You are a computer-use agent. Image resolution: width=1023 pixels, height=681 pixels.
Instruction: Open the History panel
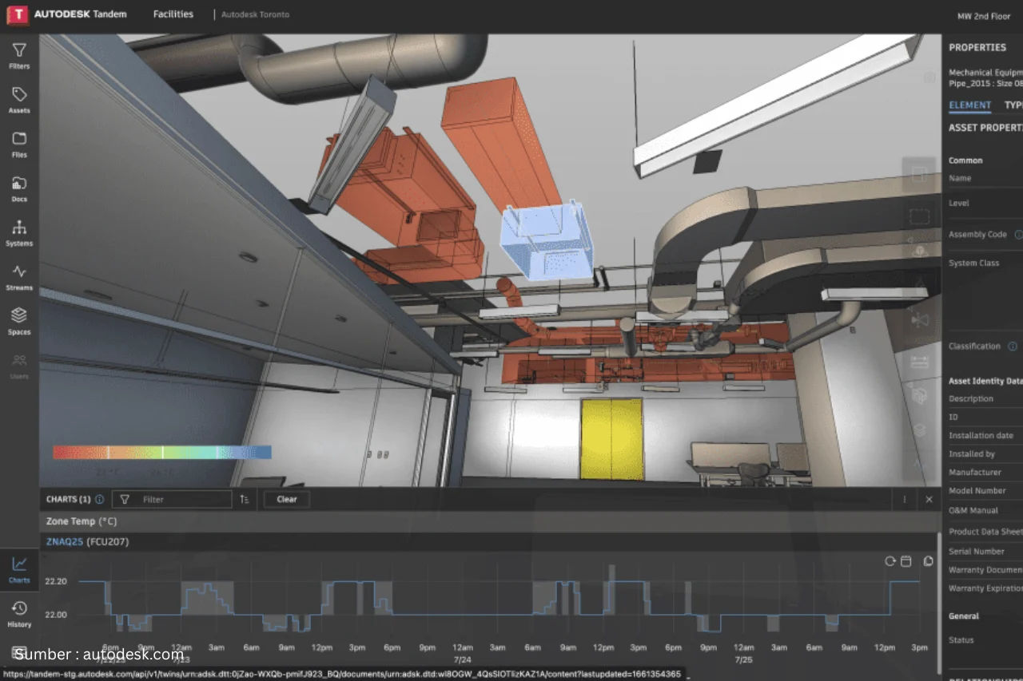19,609
